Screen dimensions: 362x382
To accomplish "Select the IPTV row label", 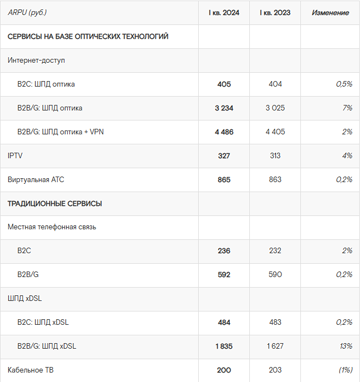I will tap(15, 155).
